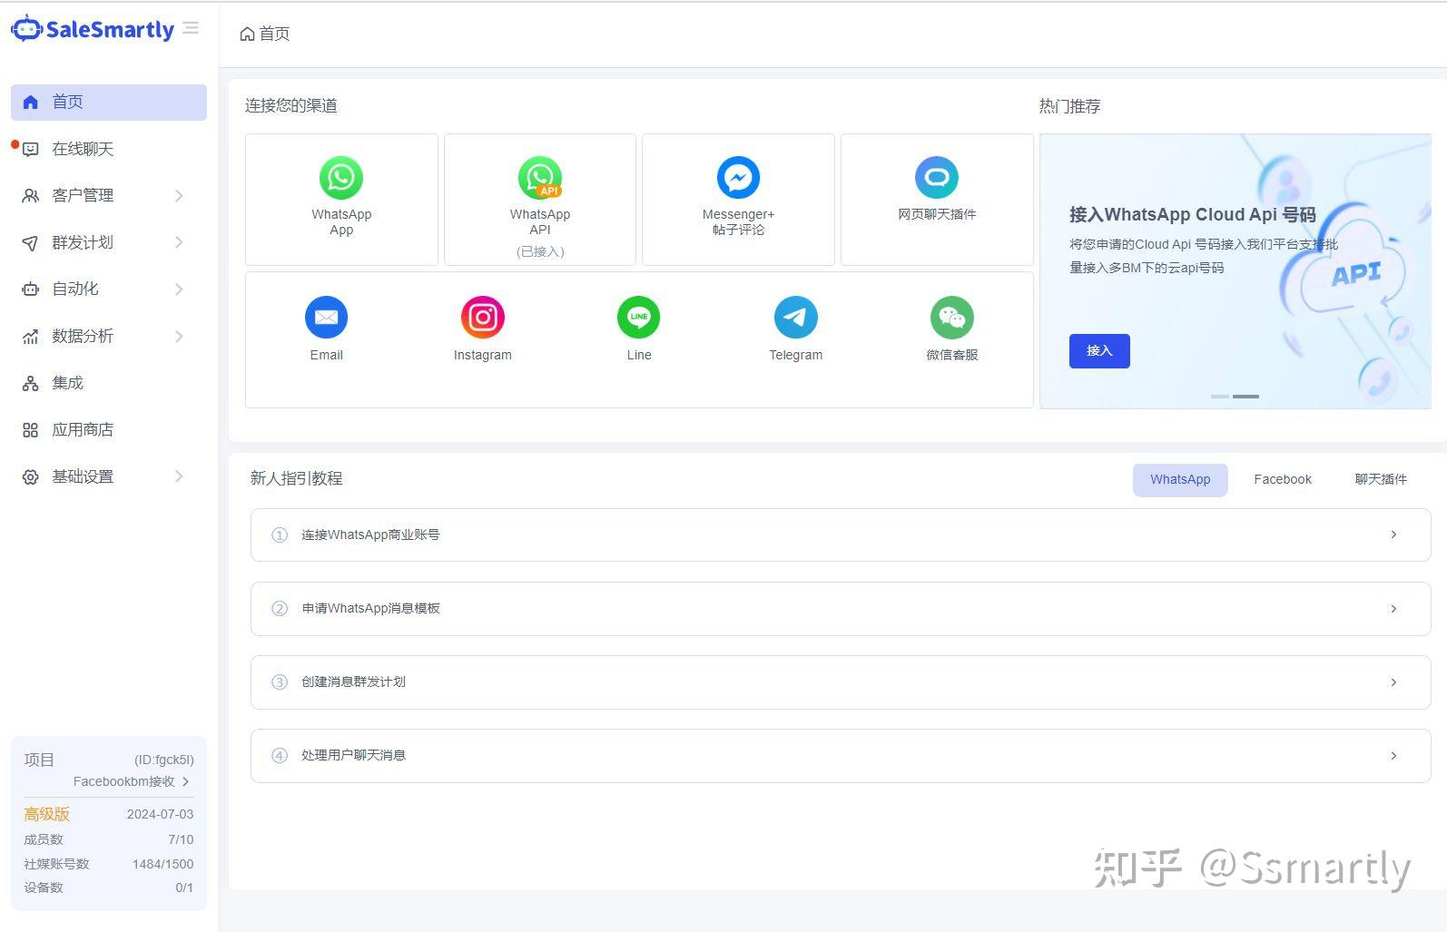Open the WhatsApp App channel icon
The height and width of the screenshot is (932, 1447).
(x=341, y=177)
